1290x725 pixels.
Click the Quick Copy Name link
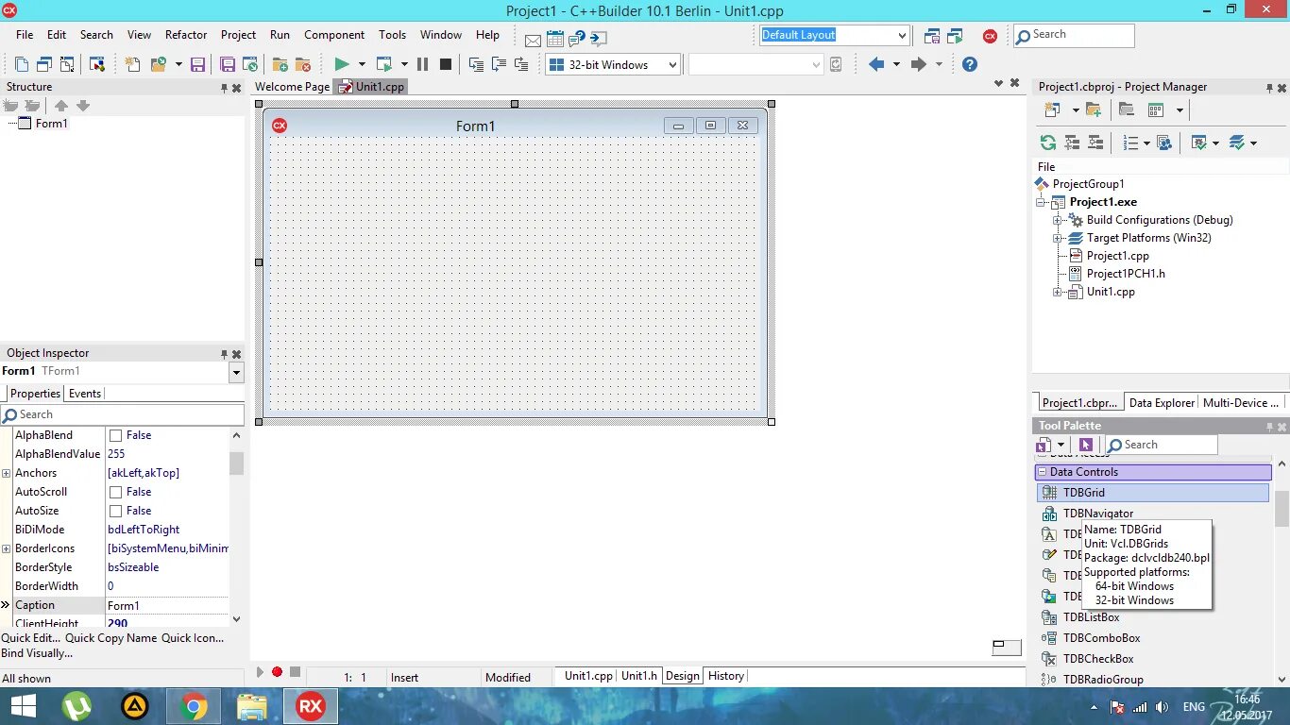(x=110, y=638)
